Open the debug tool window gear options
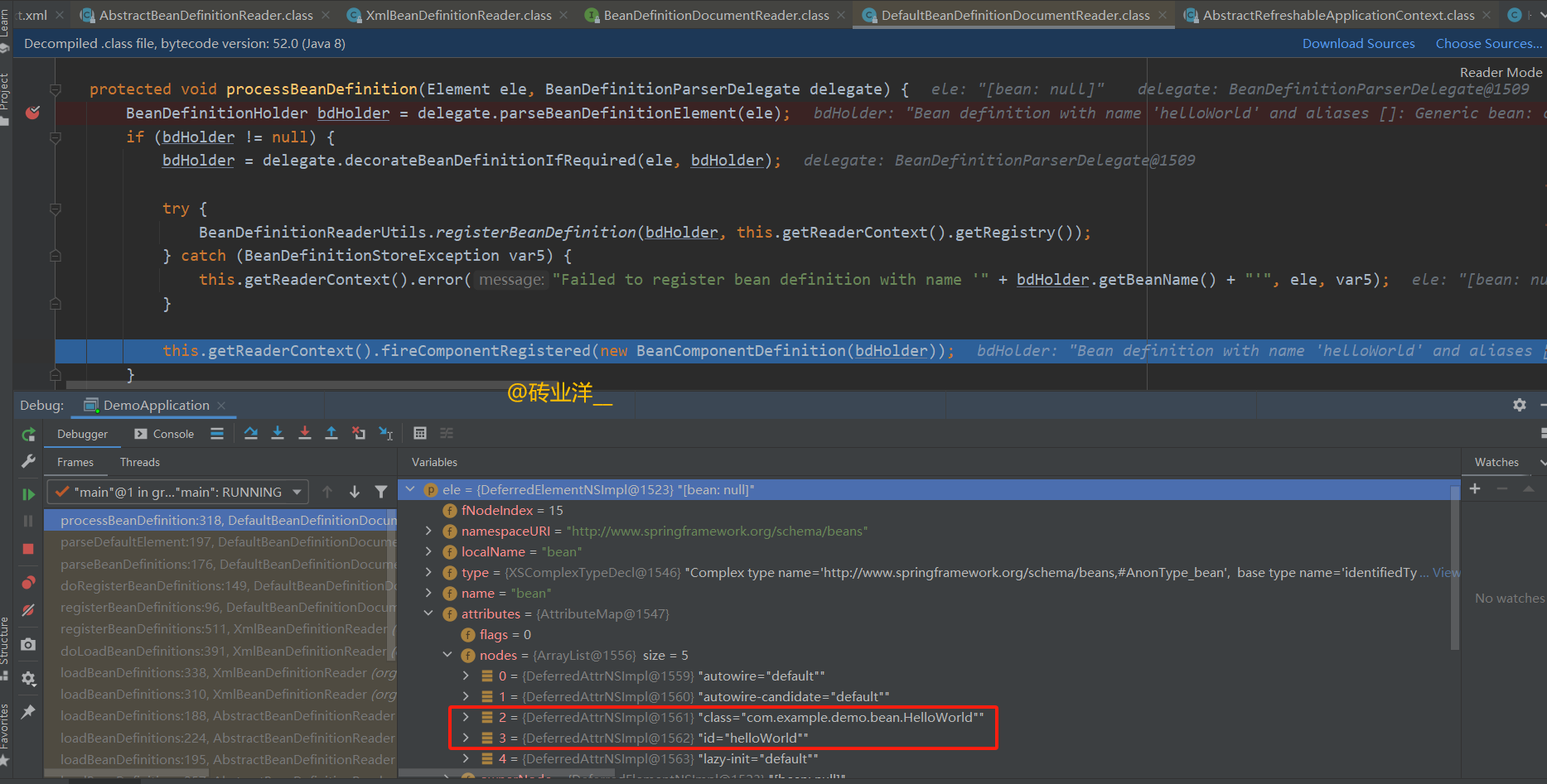 pyautogui.click(x=1520, y=405)
